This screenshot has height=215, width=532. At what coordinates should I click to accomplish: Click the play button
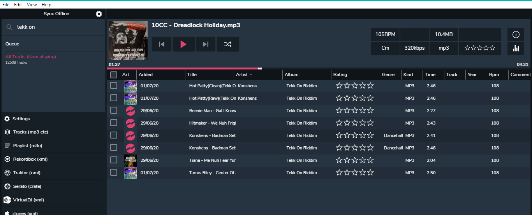[183, 44]
